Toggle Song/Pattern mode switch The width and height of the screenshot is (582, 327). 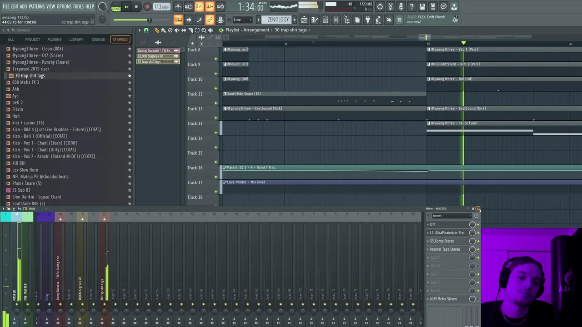(116, 7)
